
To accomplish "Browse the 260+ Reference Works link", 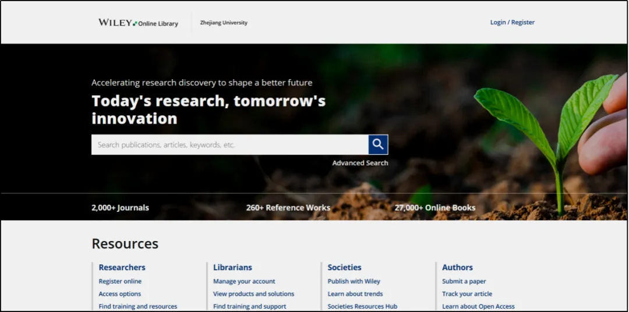I will 288,208.
